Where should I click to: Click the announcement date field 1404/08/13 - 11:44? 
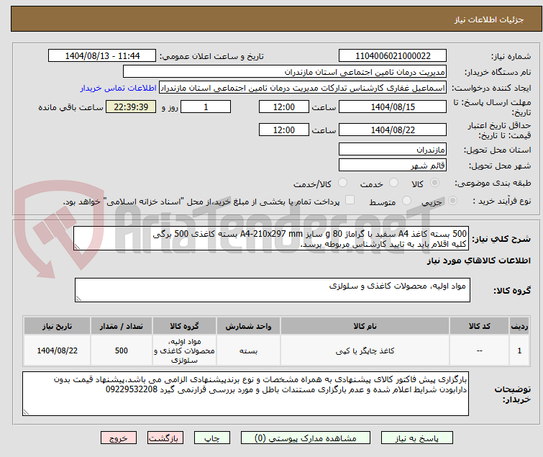102,56
